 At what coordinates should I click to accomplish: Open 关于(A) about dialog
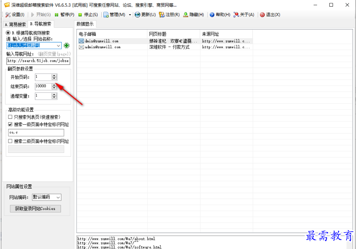click(x=244, y=15)
